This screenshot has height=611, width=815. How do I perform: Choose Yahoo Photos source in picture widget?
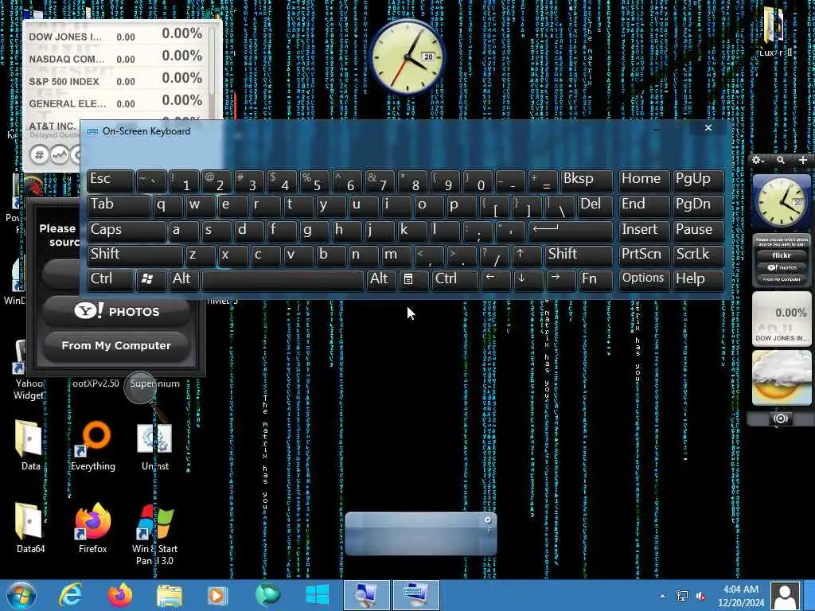click(116, 311)
